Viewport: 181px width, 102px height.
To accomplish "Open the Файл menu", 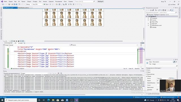I will [x=5, y=1].
